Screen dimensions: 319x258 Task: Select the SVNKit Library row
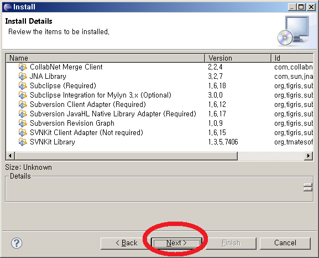(159, 142)
